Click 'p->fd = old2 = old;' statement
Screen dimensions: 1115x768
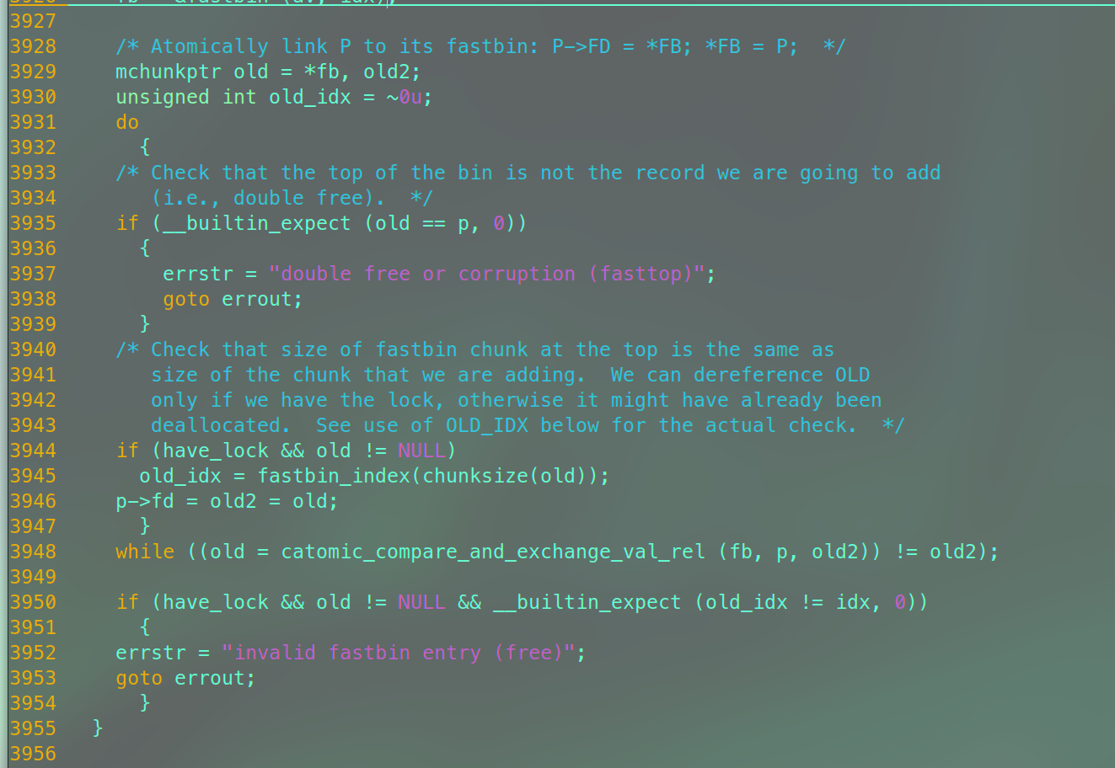227,501
